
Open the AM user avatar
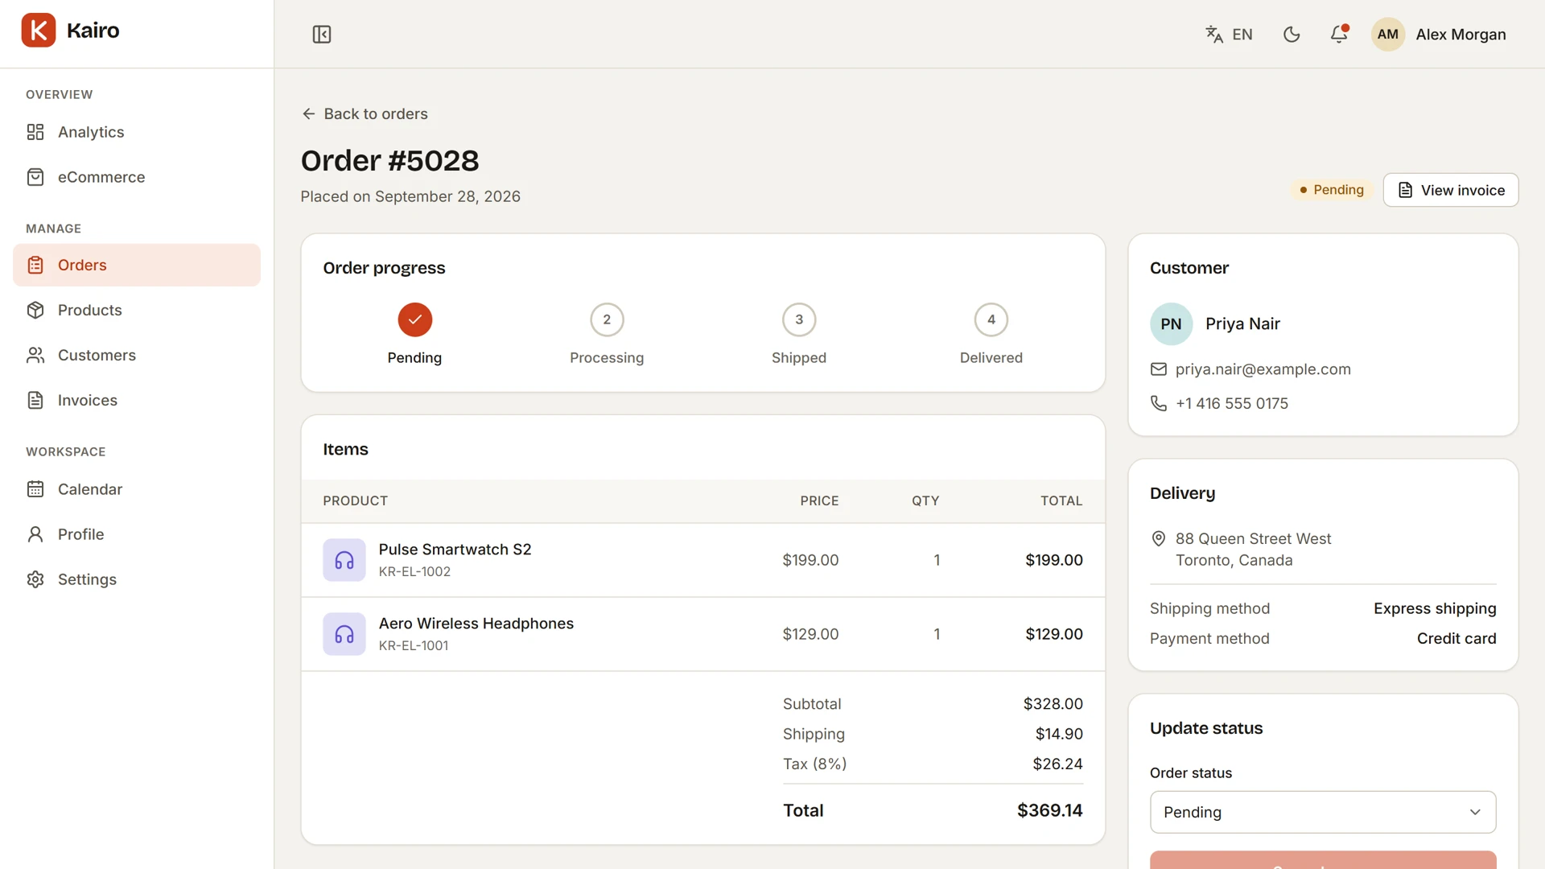click(1387, 35)
